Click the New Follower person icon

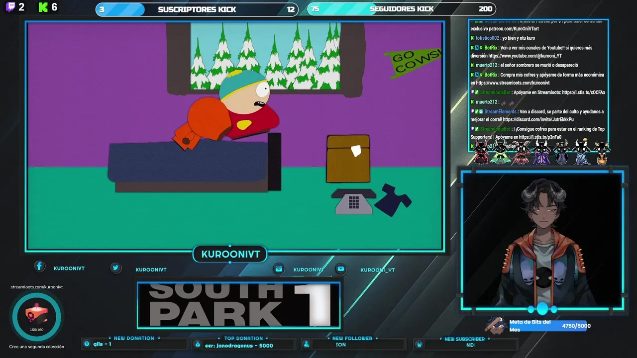(x=307, y=344)
